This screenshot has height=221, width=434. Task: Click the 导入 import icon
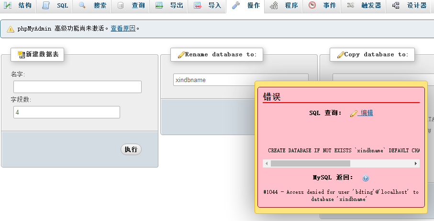[197, 5]
